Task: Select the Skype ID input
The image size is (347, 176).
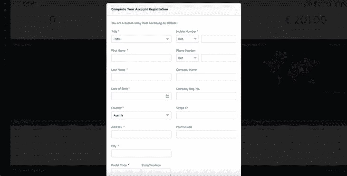Action: click(206, 115)
